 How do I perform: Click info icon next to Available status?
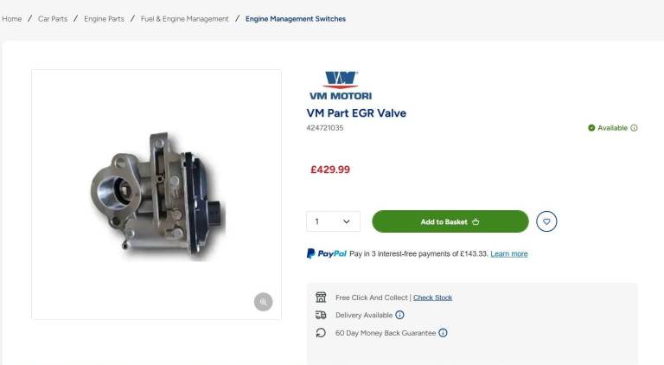(x=634, y=128)
